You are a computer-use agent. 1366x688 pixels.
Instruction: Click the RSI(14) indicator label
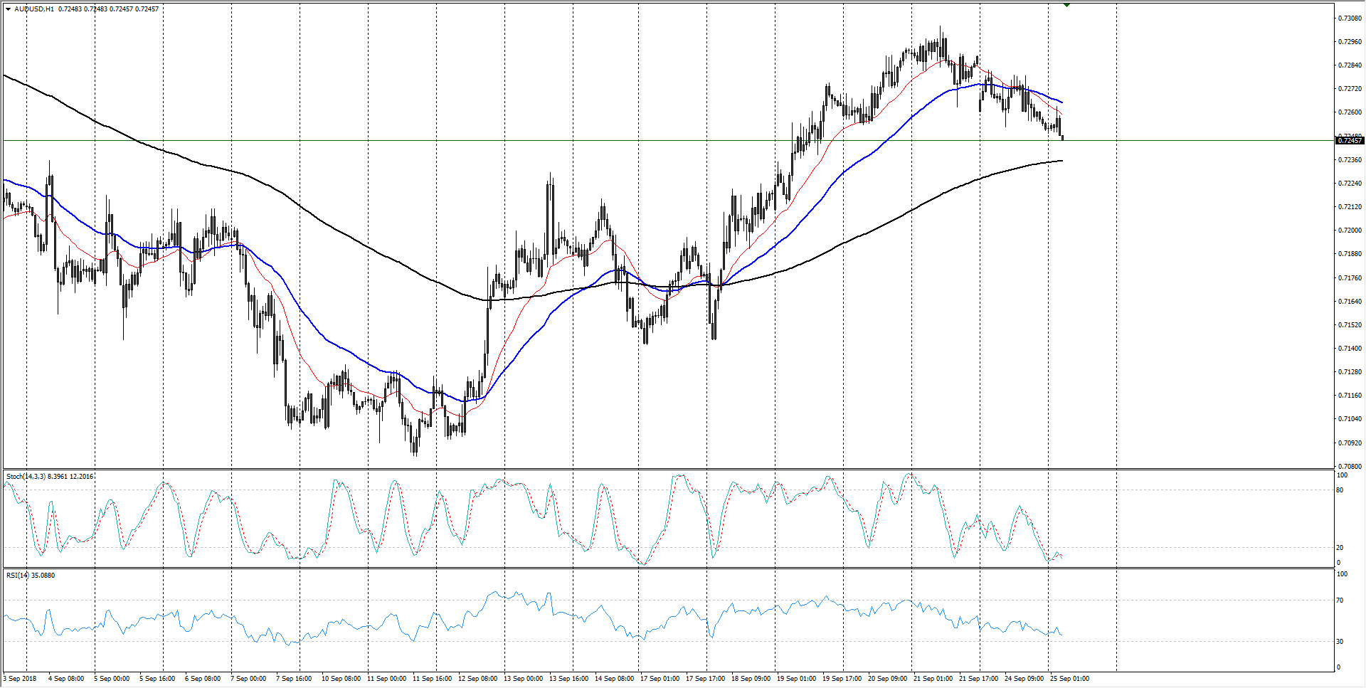coord(18,576)
